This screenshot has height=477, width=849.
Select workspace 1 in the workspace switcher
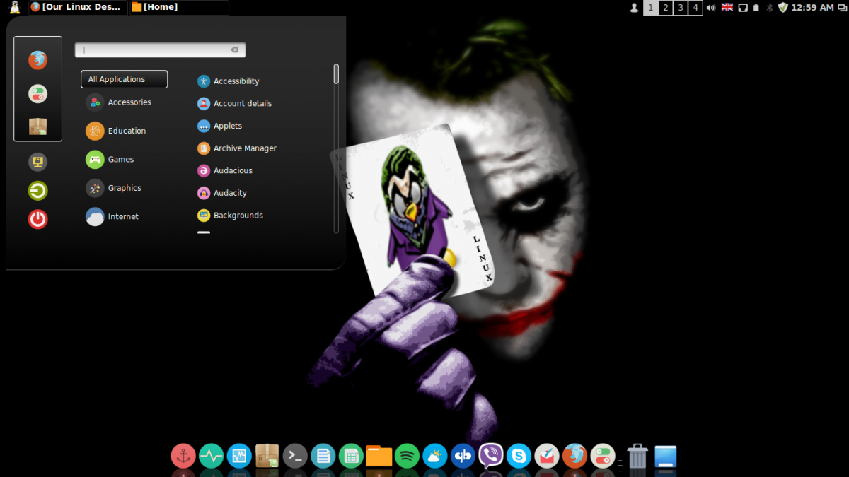(x=650, y=8)
